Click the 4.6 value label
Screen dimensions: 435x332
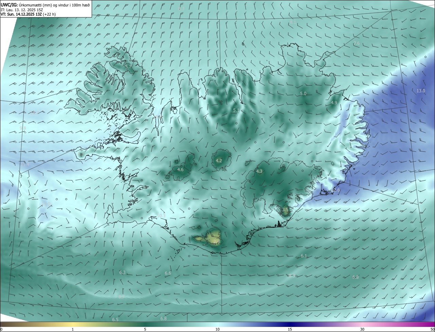pyautogui.click(x=180, y=169)
